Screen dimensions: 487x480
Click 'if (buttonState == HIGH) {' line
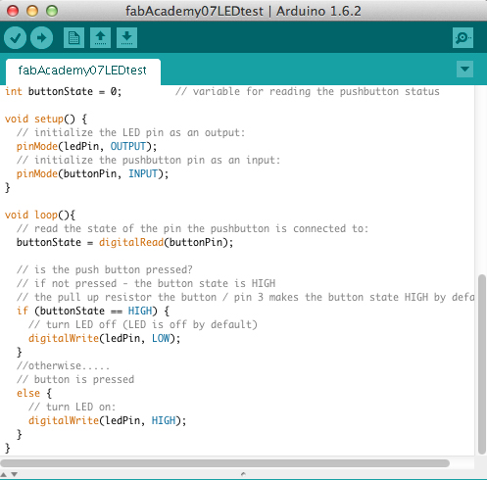[x=93, y=311]
